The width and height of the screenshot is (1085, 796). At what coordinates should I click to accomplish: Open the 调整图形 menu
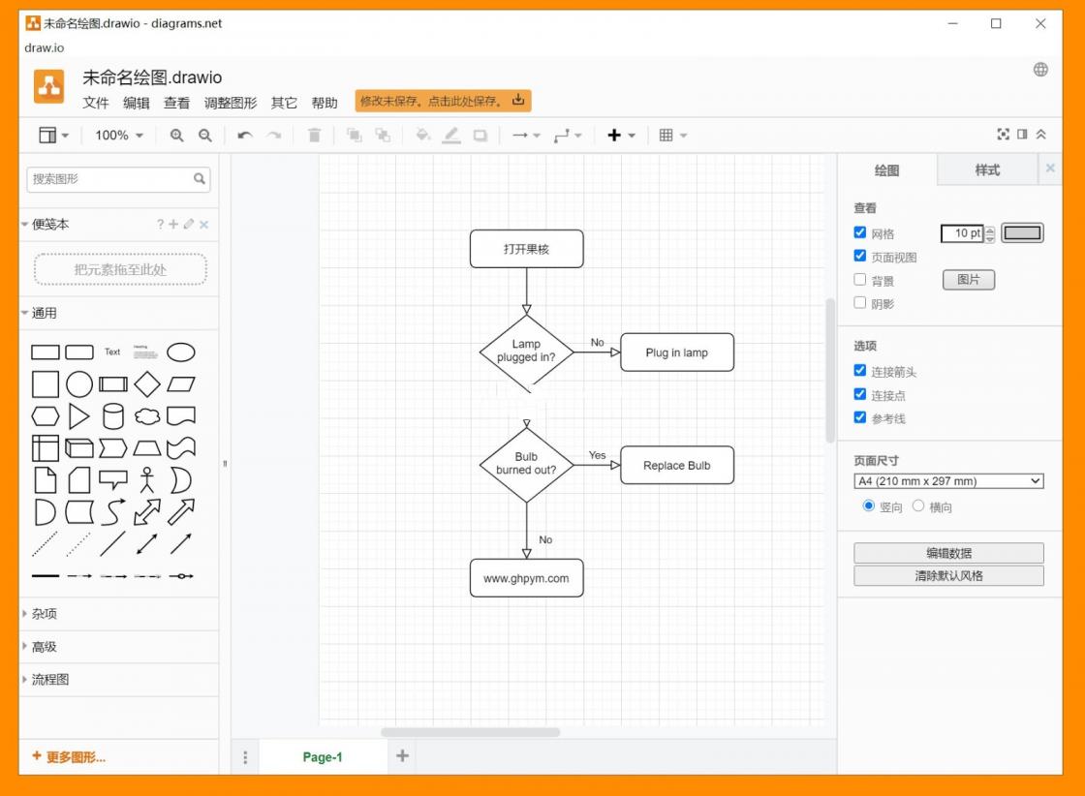point(231,103)
